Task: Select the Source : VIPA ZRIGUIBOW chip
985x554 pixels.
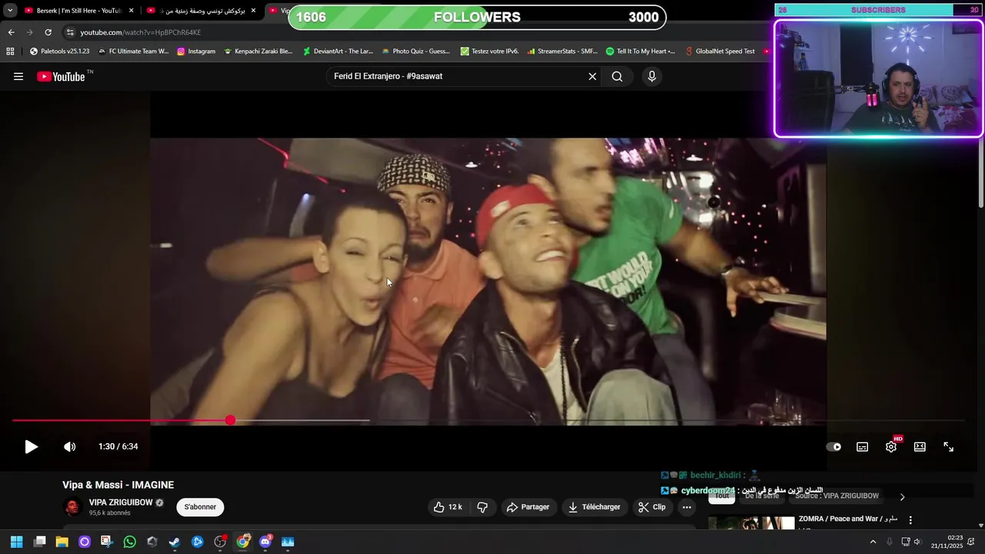Action: coord(837,496)
